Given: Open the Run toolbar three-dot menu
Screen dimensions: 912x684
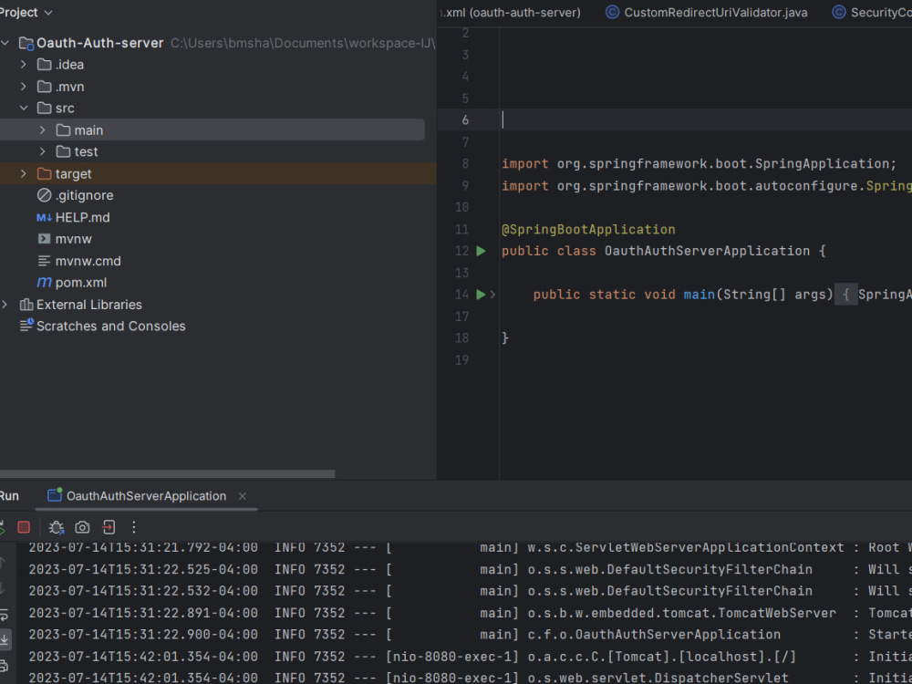Looking at the screenshot, I should pos(134,527).
